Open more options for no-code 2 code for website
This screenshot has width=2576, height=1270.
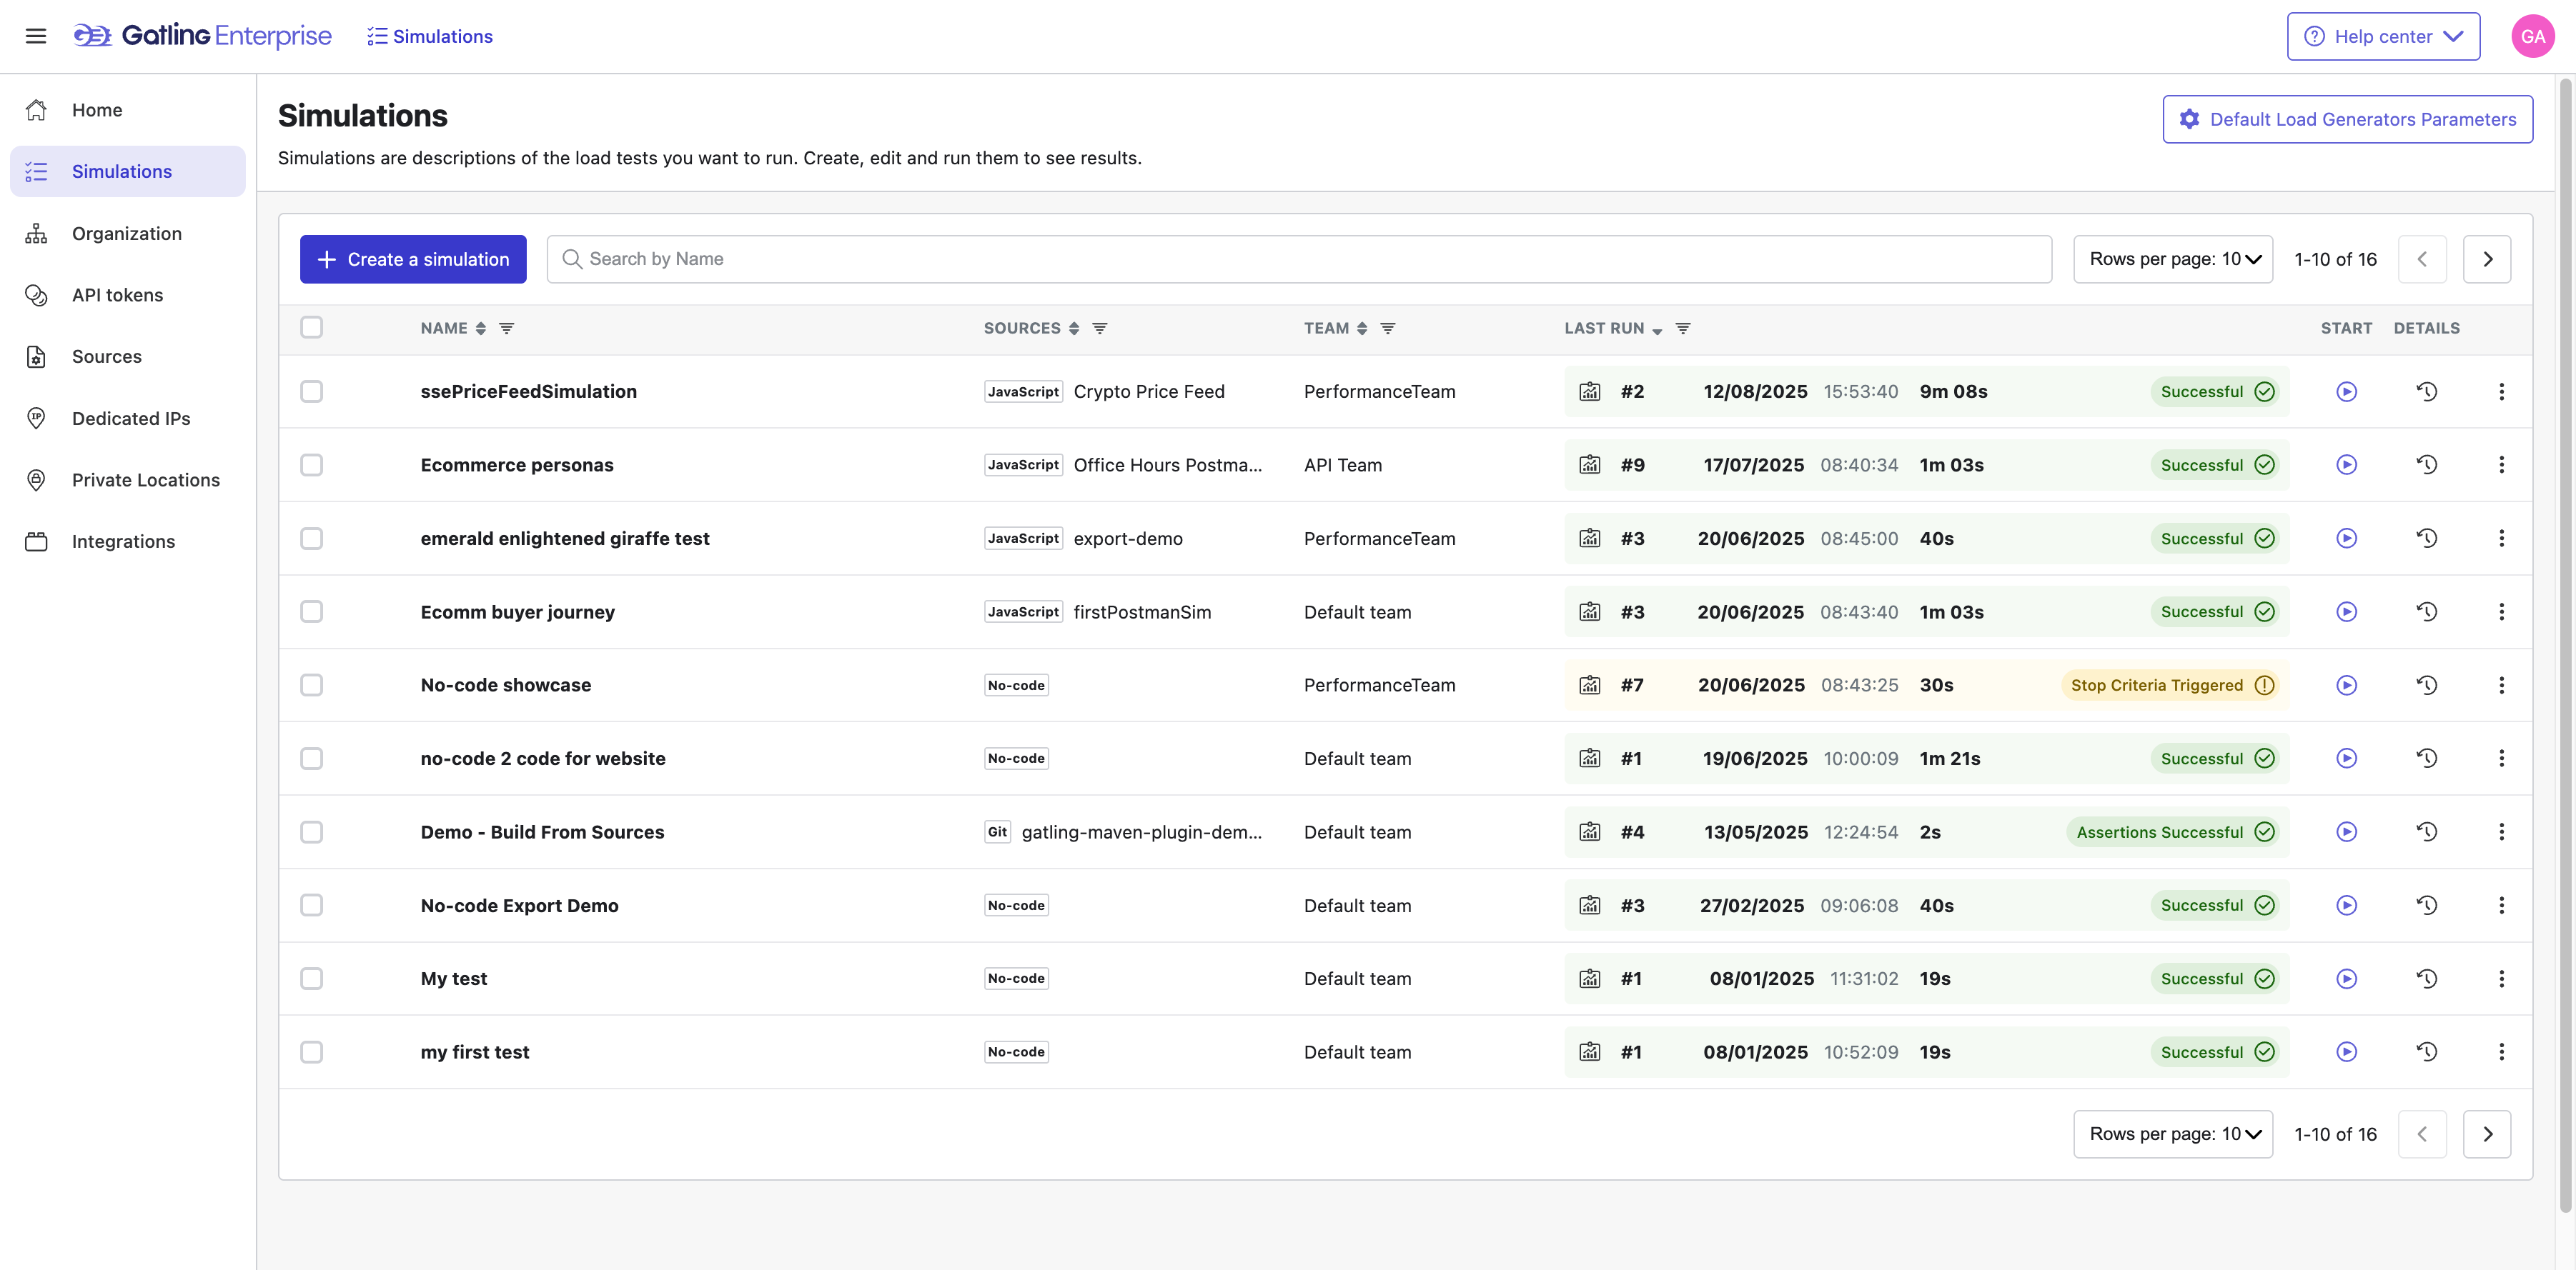(2502, 759)
